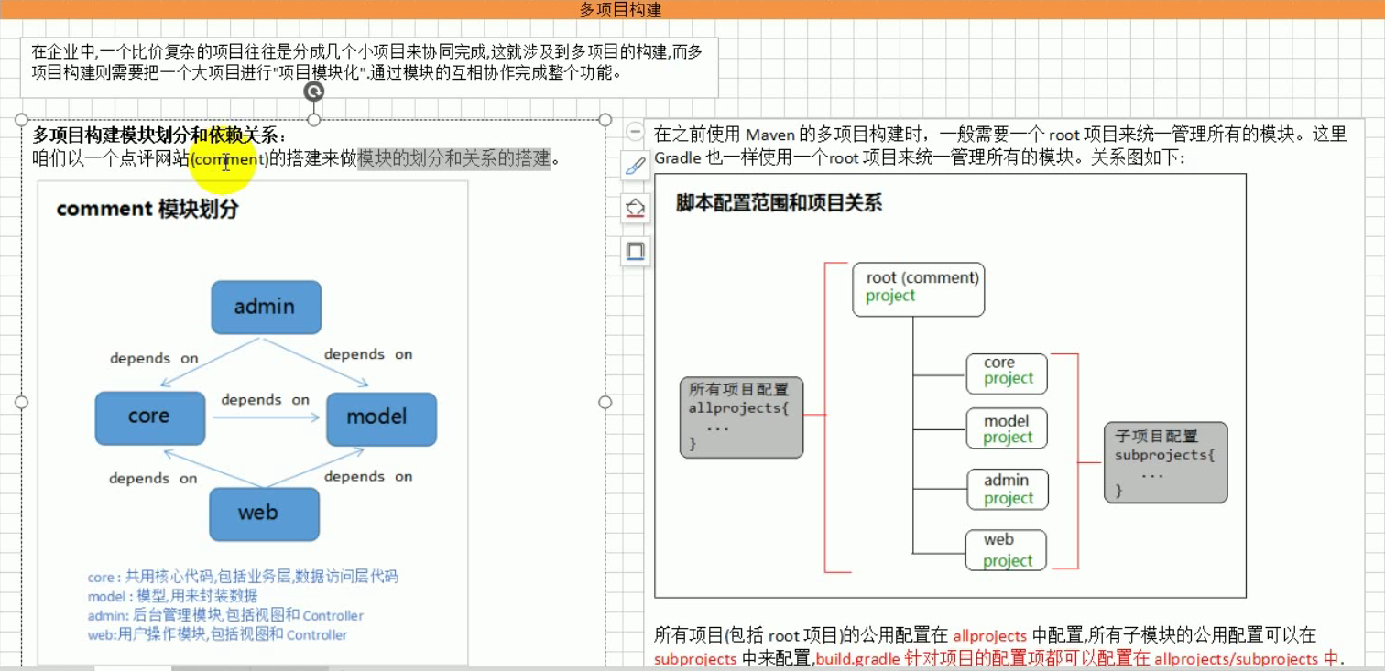Click the highlighted text 模块的划分和关系的搭建
Screen dimensions: 1385x671
(x=454, y=158)
